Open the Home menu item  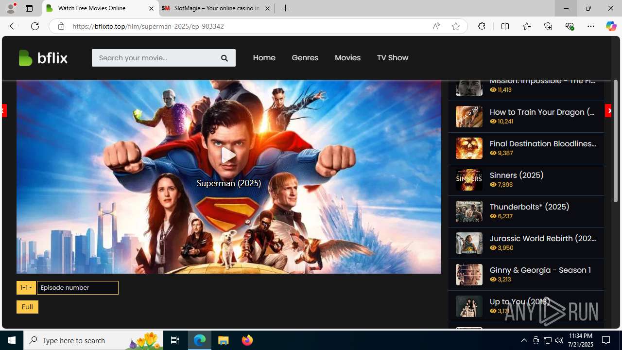coord(264,58)
